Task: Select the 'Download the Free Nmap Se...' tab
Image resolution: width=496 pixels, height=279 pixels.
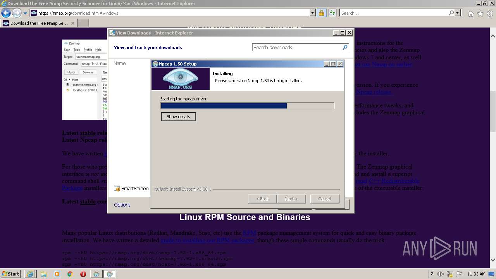Action: point(39,23)
